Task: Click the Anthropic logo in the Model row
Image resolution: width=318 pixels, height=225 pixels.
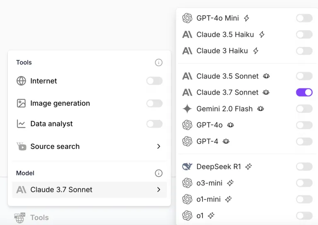Action: pos(21,189)
